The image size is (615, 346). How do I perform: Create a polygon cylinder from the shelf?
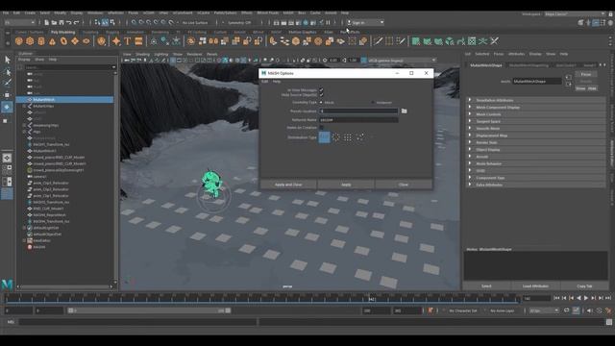[41, 41]
